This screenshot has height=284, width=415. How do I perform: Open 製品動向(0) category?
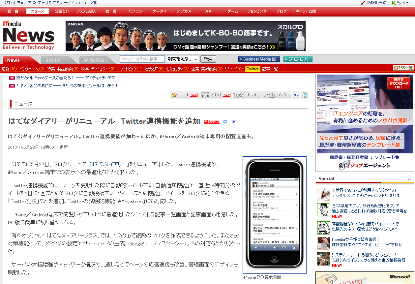coord(68,69)
